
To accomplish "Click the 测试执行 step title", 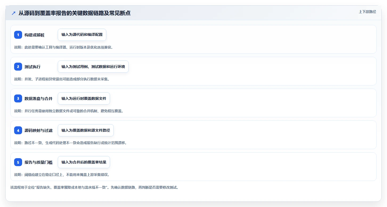I will 32,67.
